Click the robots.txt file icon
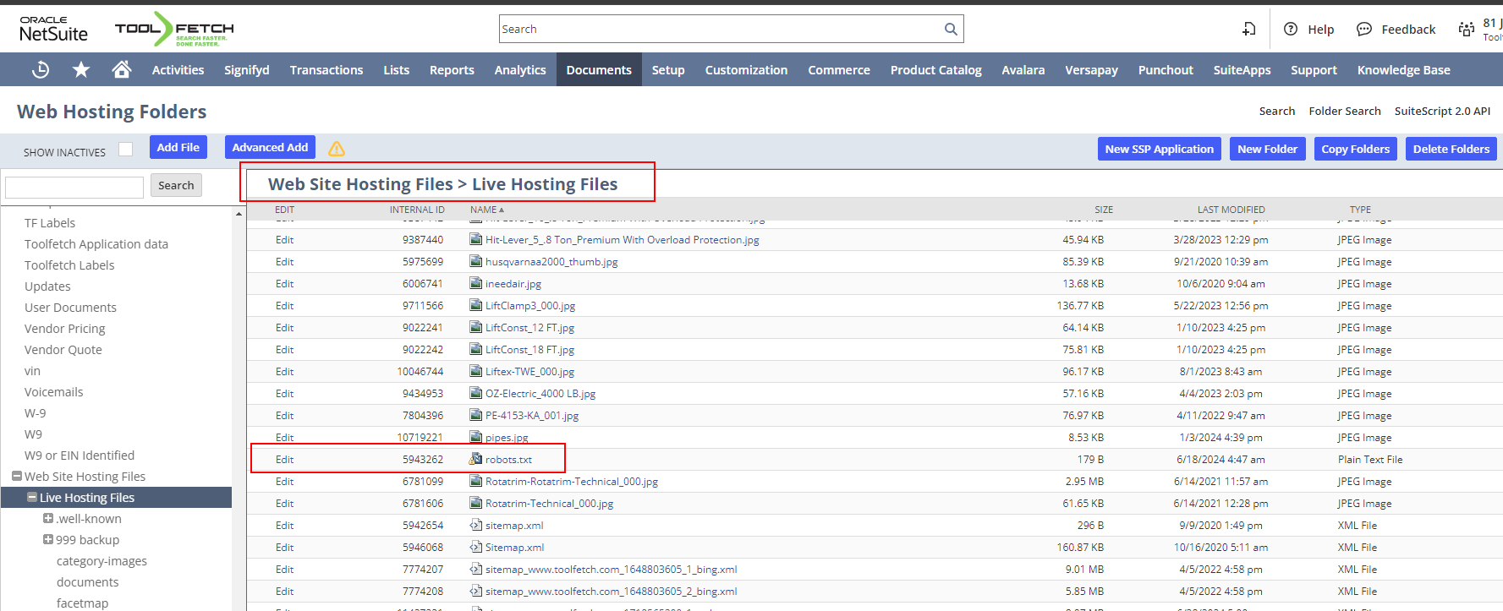The width and height of the screenshot is (1503, 611). click(x=476, y=459)
